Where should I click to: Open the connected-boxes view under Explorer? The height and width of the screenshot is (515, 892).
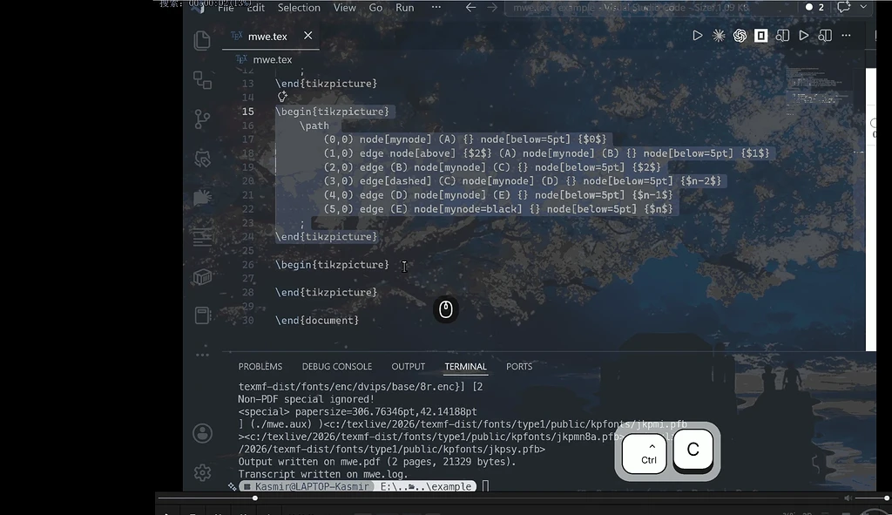202,79
